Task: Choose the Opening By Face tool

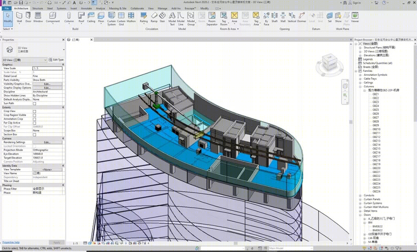Action: point(267,19)
